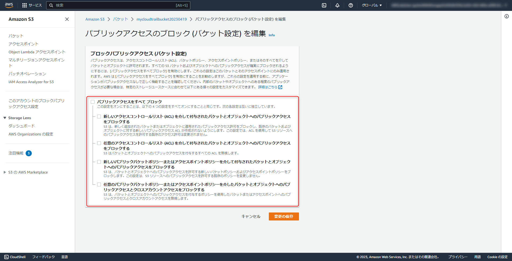Close the Amazon S3 sidebar with the X
The height and width of the screenshot is (261, 512).
tap(67, 19)
